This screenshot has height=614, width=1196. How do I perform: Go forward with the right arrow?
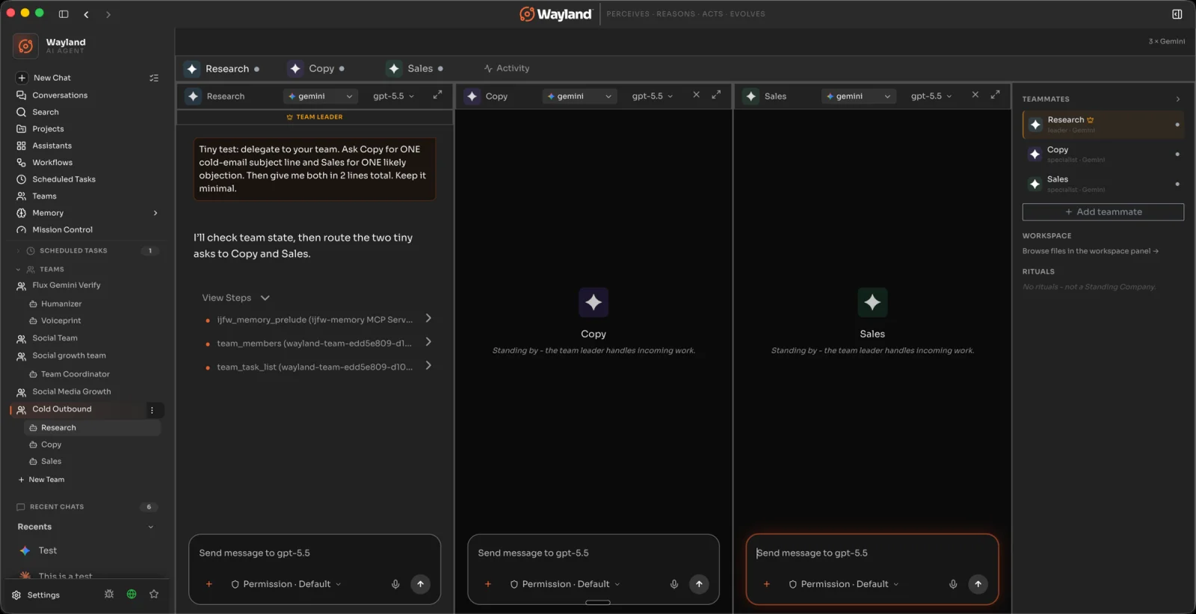(108, 14)
